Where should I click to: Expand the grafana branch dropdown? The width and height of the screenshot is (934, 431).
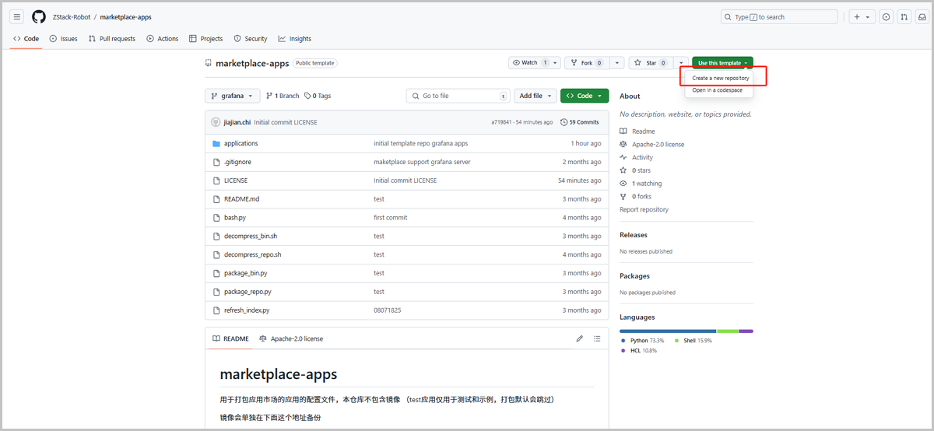[x=232, y=96]
